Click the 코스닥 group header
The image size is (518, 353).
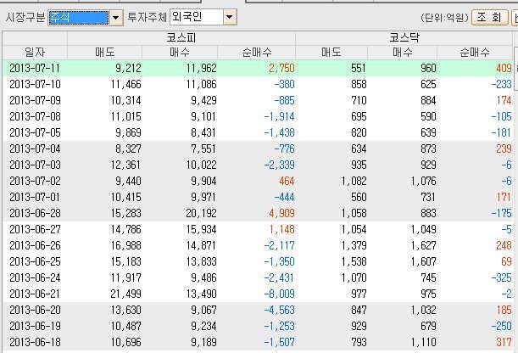pyautogui.click(x=404, y=37)
